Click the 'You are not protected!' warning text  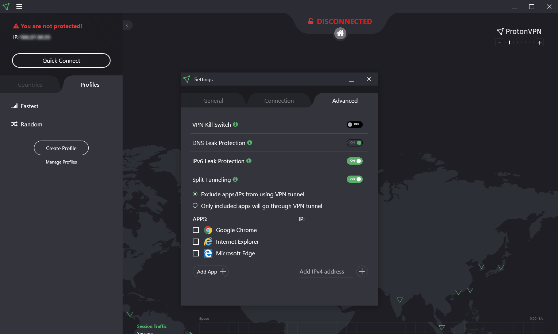point(51,26)
